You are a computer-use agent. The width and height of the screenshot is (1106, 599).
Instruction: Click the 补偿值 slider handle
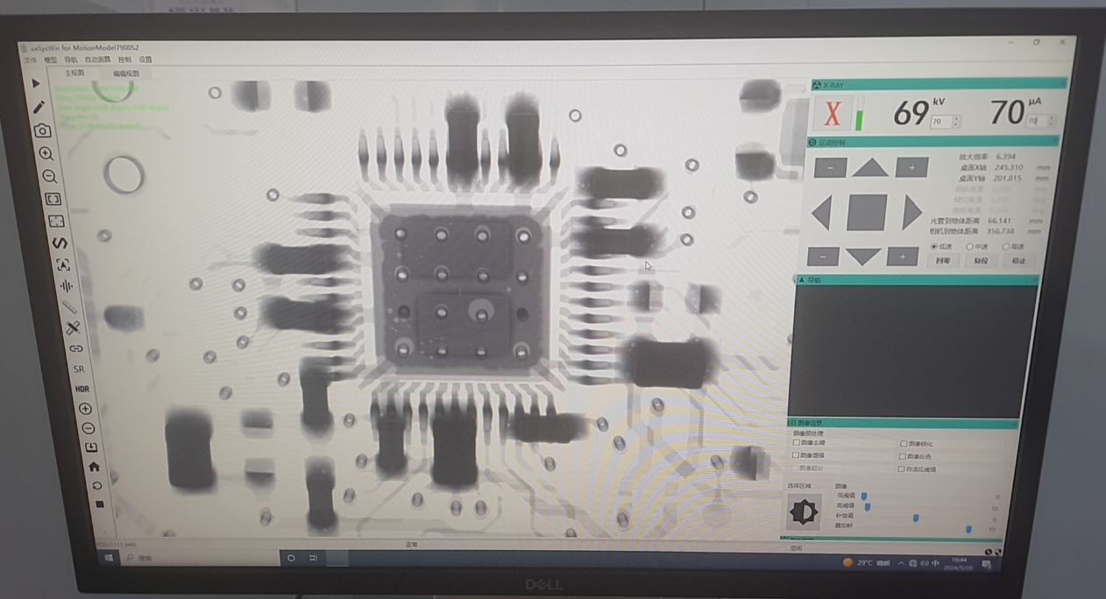click(916, 518)
